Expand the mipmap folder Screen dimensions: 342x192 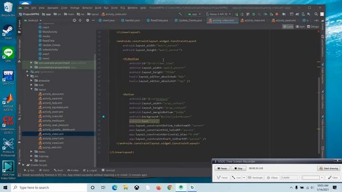[x=32, y=156]
